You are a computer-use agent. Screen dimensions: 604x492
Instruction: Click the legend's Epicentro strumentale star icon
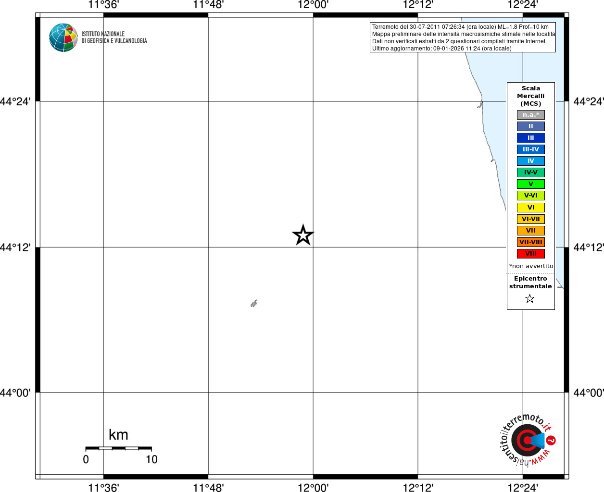point(530,299)
